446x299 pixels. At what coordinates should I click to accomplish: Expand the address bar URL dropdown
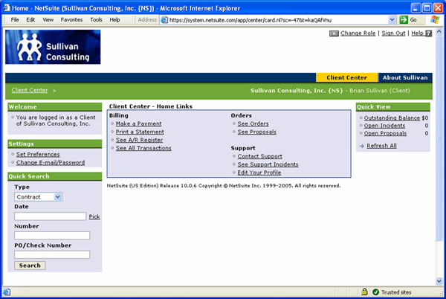point(392,20)
